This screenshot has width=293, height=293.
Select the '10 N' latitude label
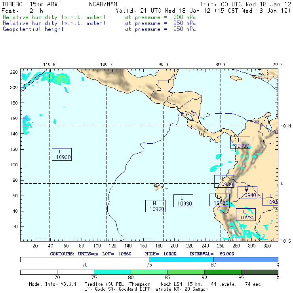point(286,126)
